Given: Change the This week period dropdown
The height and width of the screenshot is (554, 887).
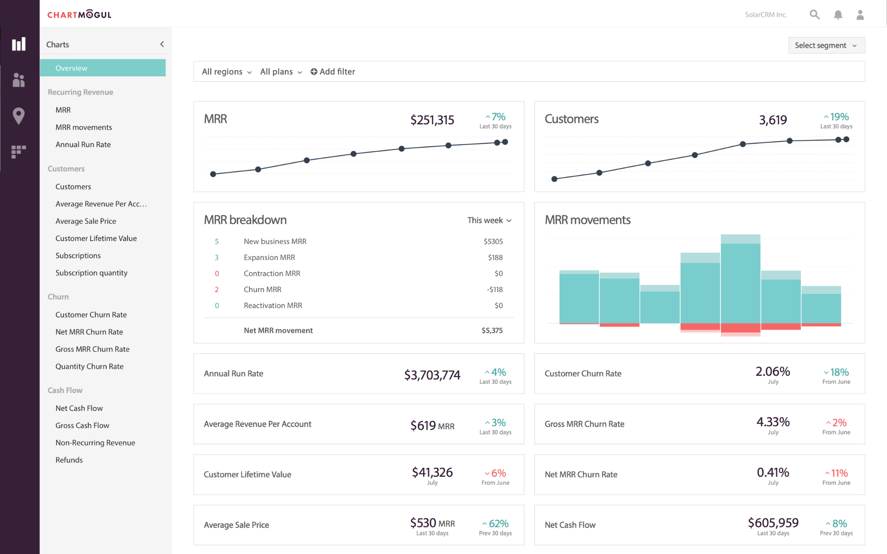Looking at the screenshot, I should pos(489,220).
